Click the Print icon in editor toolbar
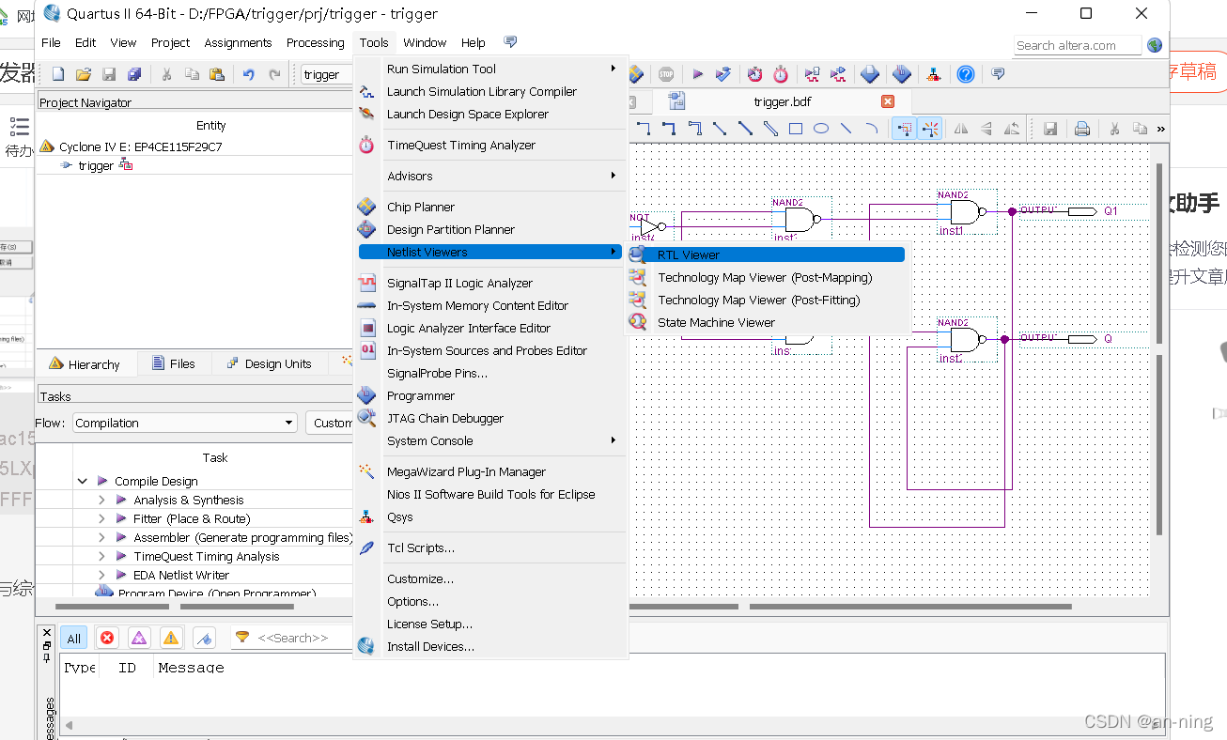1227x740 pixels. (x=1082, y=129)
